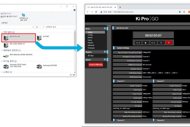Collapse the Alarms panel arrow icon

pyautogui.click(x=105, y=60)
